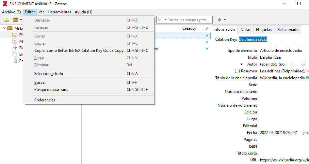This screenshot has height=164, width=309.
Task: Click blue dot on third item row
Action: [207, 49]
